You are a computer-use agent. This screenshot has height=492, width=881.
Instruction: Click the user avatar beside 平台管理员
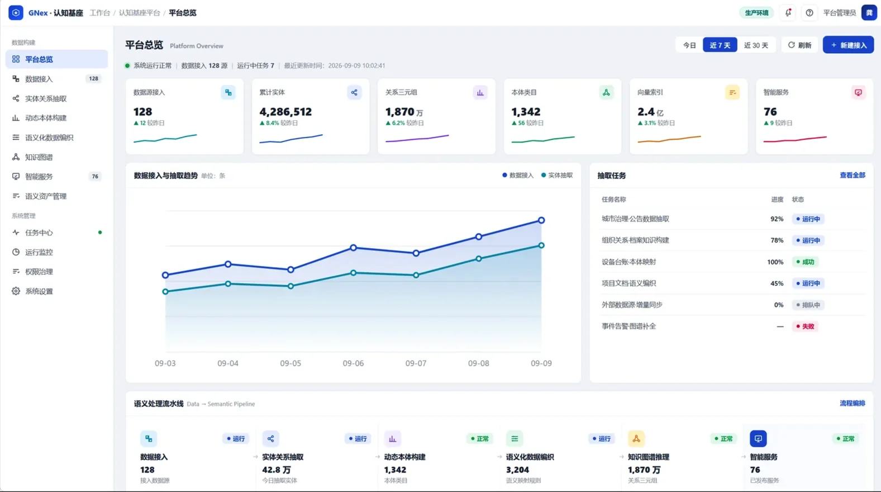pyautogui.click(x=869, y=12)
